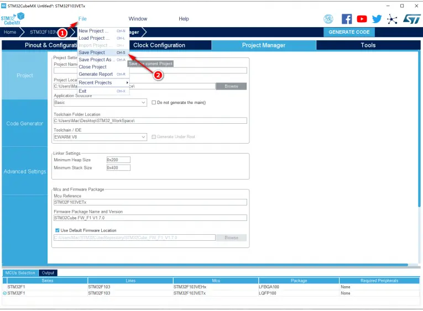Choose Load Project from File menu
The width and height of the screenshot is (423, 311).
click(x=103, y=38)
